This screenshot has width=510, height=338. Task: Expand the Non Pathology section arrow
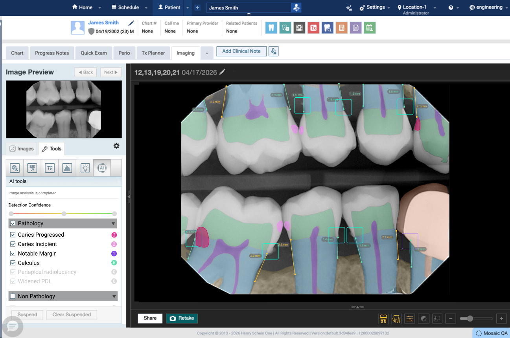point(113,297)
